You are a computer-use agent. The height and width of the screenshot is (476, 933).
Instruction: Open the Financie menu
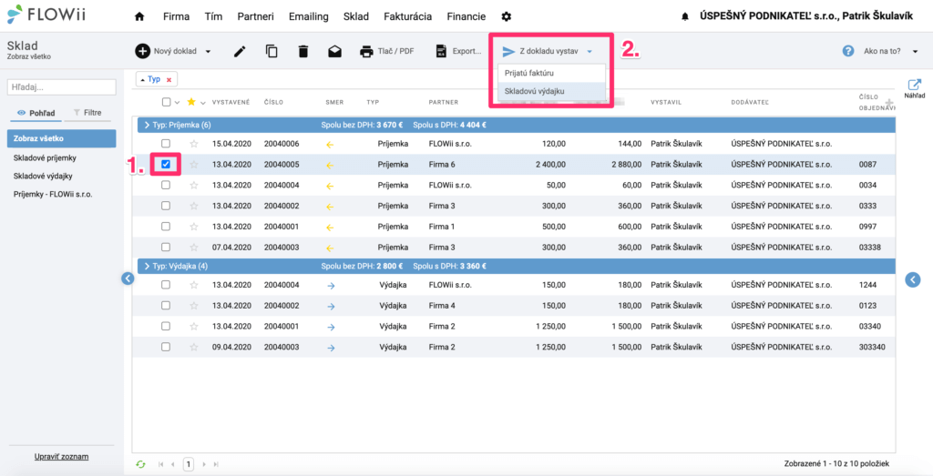click(466, 16)
